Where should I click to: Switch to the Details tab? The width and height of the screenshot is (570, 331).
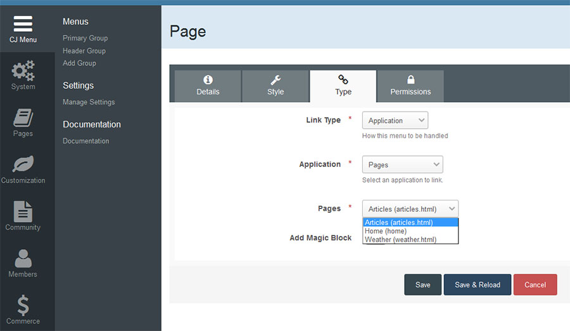[208, 86]
